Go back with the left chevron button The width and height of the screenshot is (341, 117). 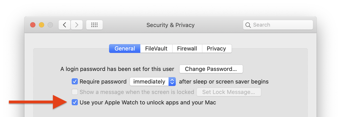(x=65, y=25)
